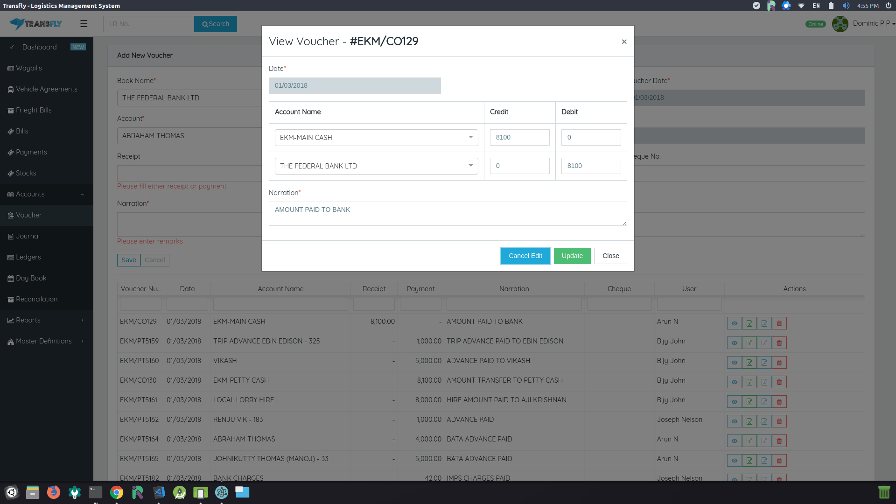Export EKM/PT5159 voucher to Excel
896x504 pixels.
click(x=749, y=343)
